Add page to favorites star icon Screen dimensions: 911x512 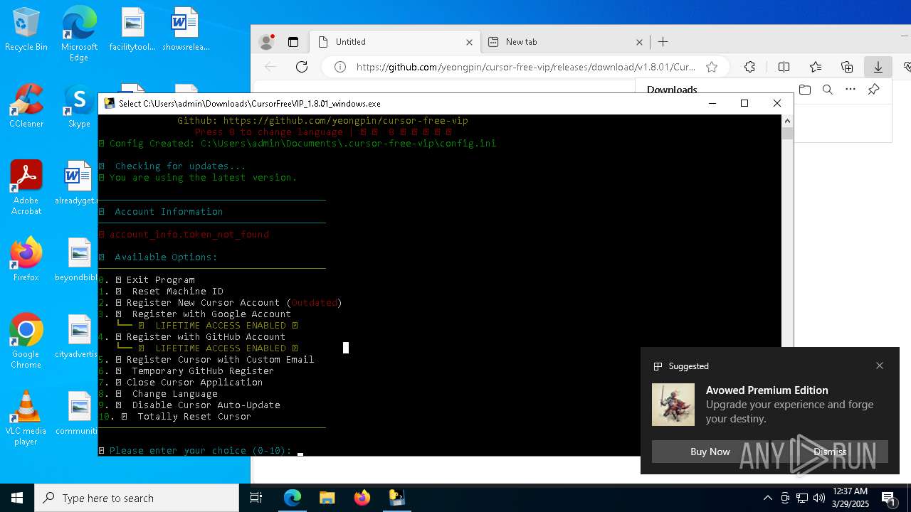712,67
